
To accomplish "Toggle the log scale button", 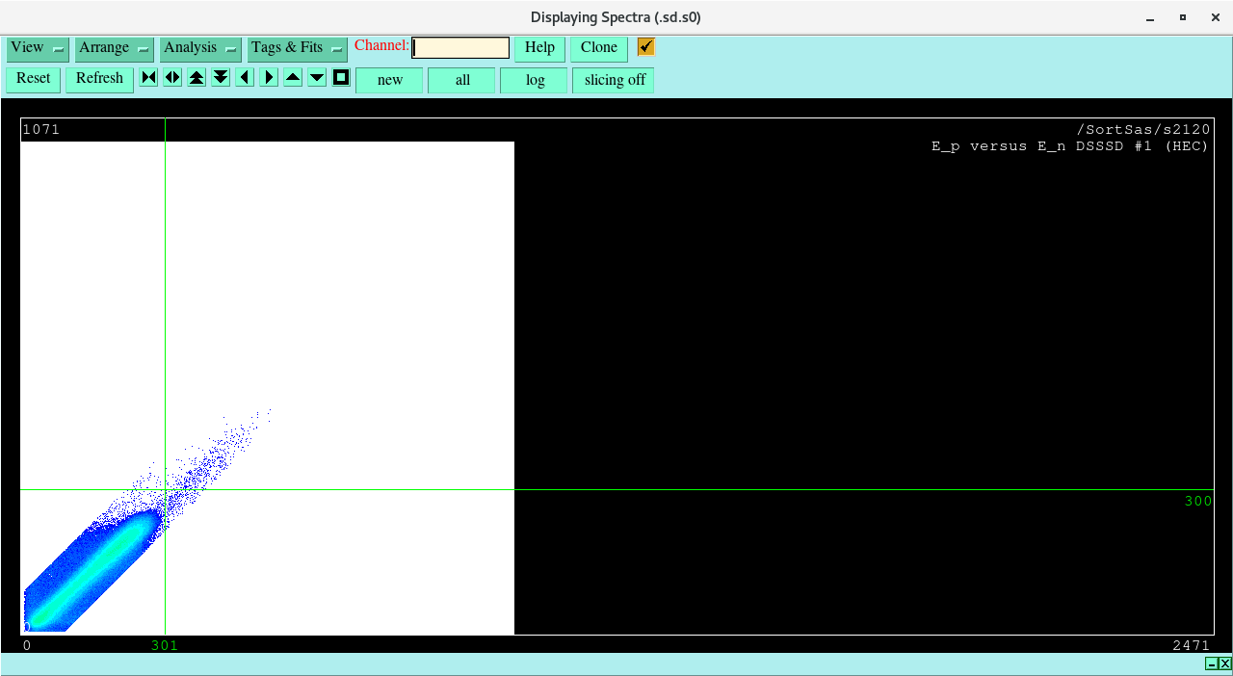I will pos(534,80).
